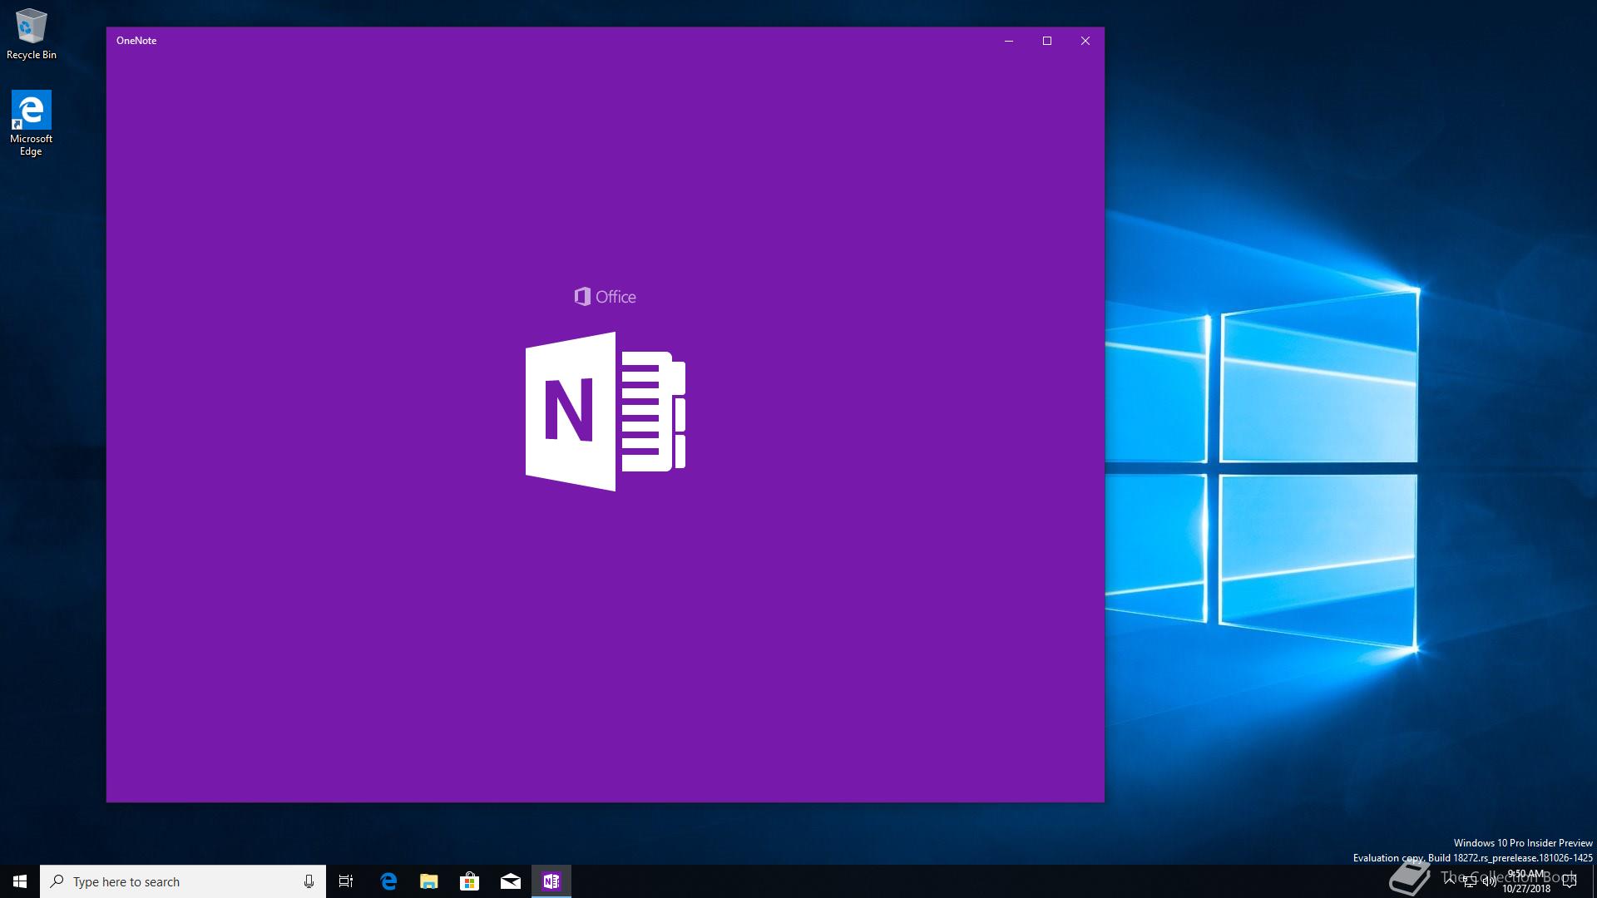Activate the Cortana microphone icon
Viewport: 1597px width, 898px height.
point(309,881)
